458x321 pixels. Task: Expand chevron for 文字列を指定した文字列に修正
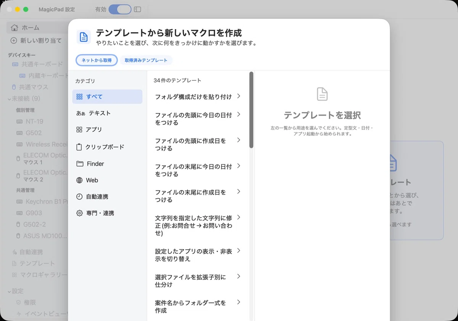coord(239,217)
